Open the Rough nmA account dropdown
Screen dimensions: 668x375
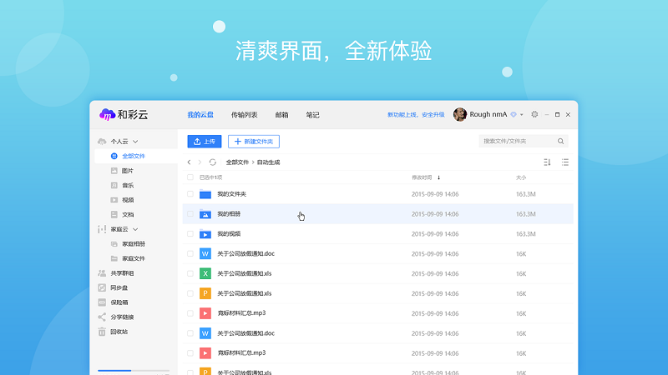522,115
